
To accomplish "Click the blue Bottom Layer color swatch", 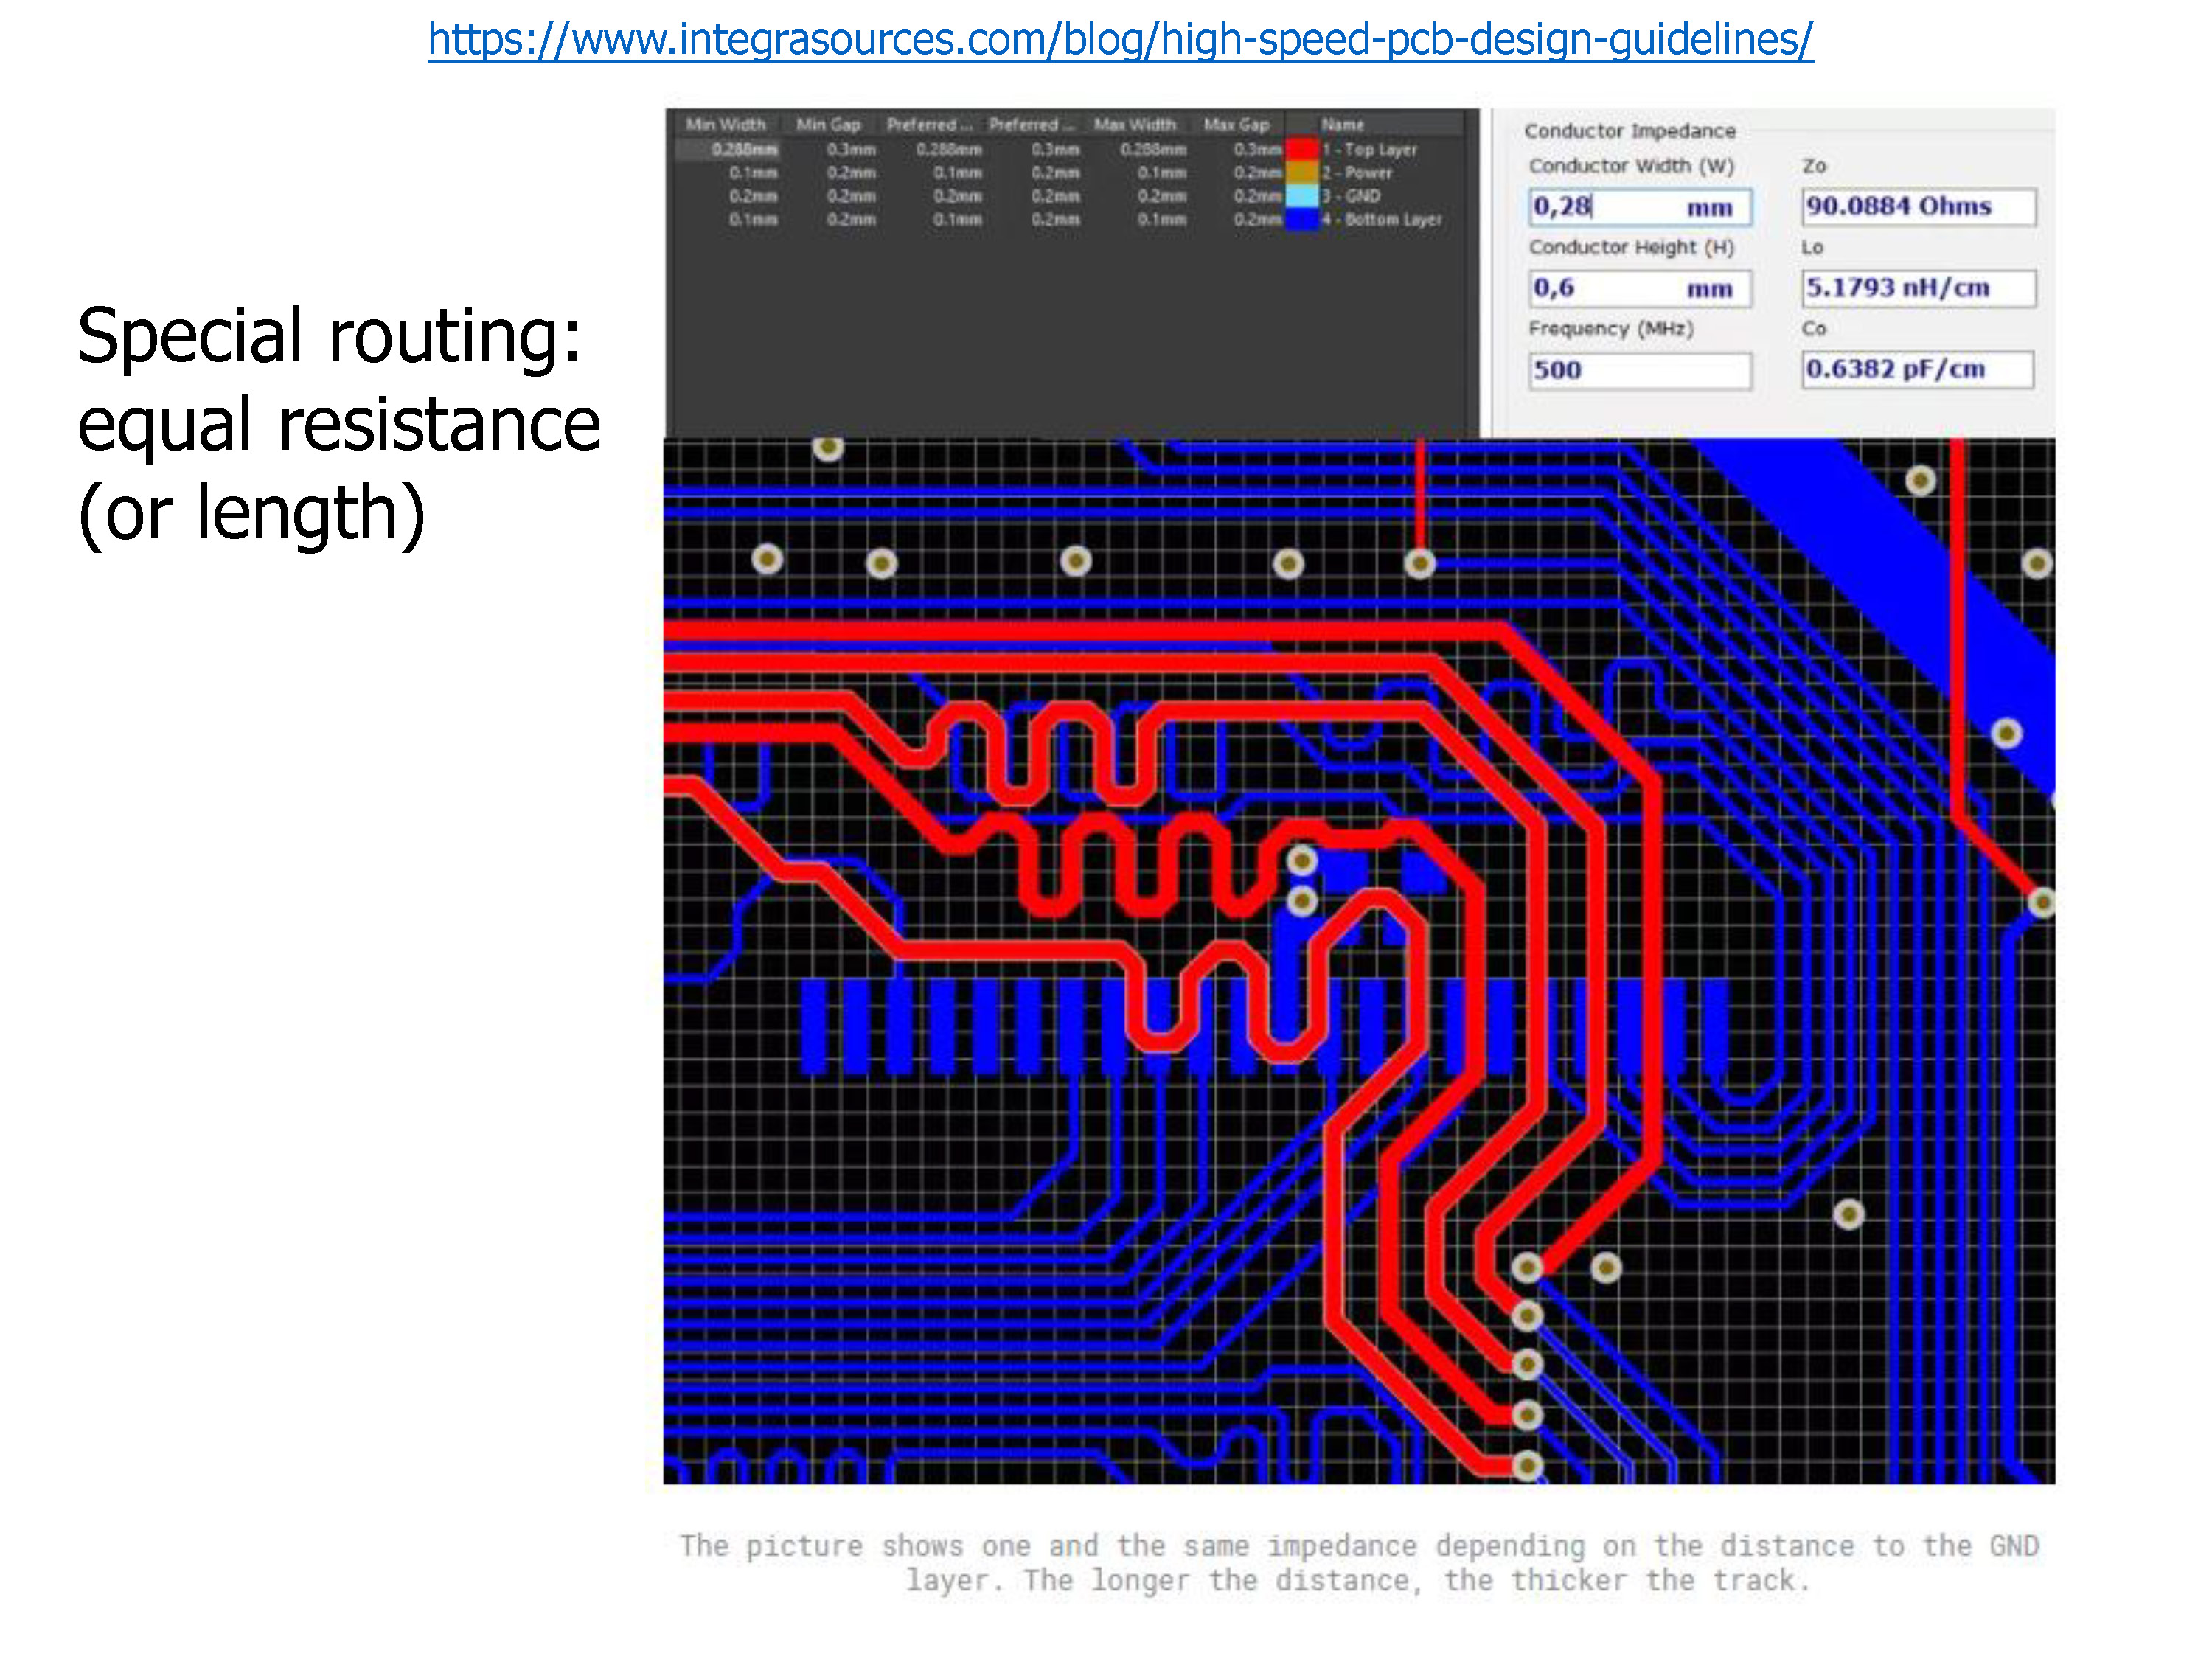I will point(1302,219).
